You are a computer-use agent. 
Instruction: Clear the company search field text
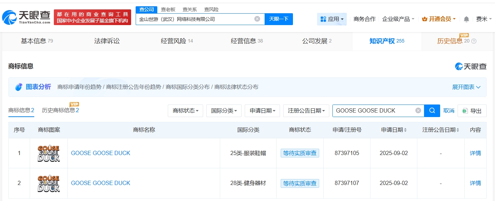pyautogui.click(x=257, y=19)
